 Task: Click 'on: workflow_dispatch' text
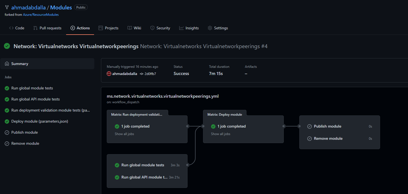tap(123, 102)
